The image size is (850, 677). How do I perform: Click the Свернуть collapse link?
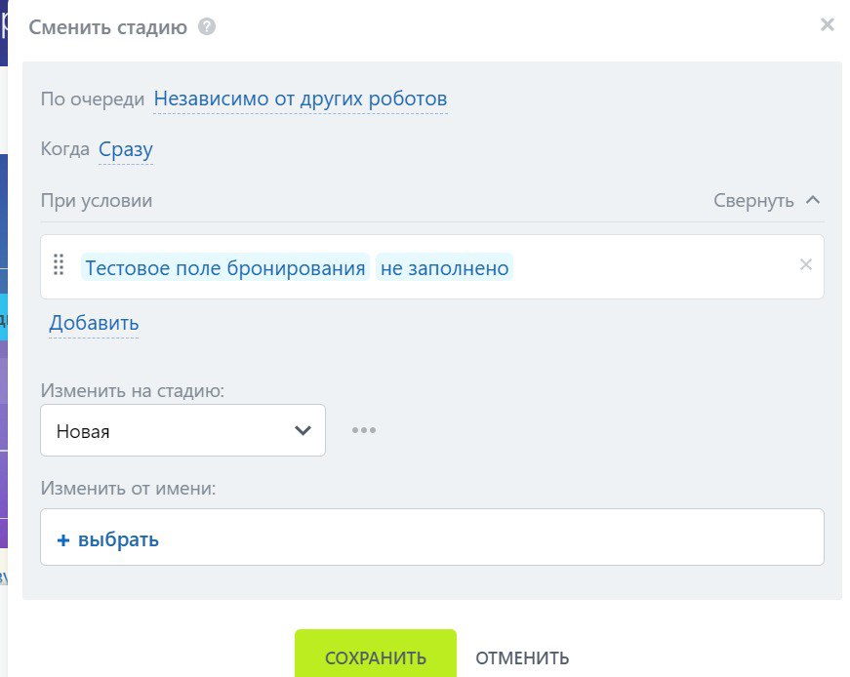(753, 201)
